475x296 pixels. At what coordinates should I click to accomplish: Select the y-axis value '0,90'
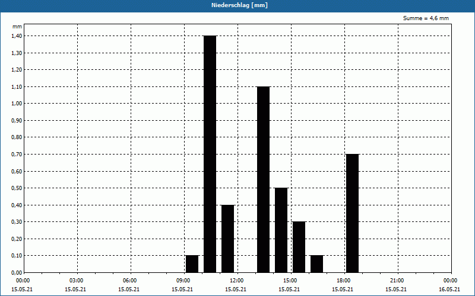(17, 121)
